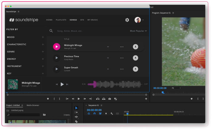
Task: Select the Razor tool in toolbar
Action: click(x=77, y=122)
